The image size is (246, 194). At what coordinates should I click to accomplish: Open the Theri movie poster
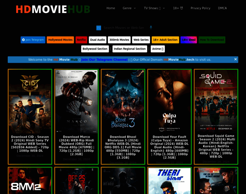pyautogui.click(x=169, y=181)
